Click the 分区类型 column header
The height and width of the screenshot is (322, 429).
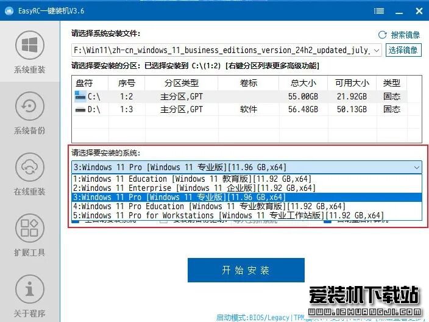click(x=182, y=83)
